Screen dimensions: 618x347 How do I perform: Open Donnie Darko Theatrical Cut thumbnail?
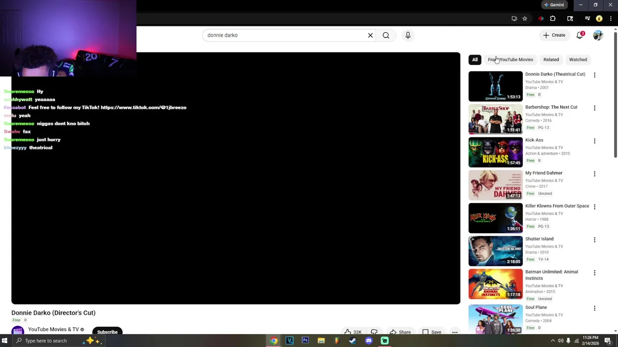[495, 86]
